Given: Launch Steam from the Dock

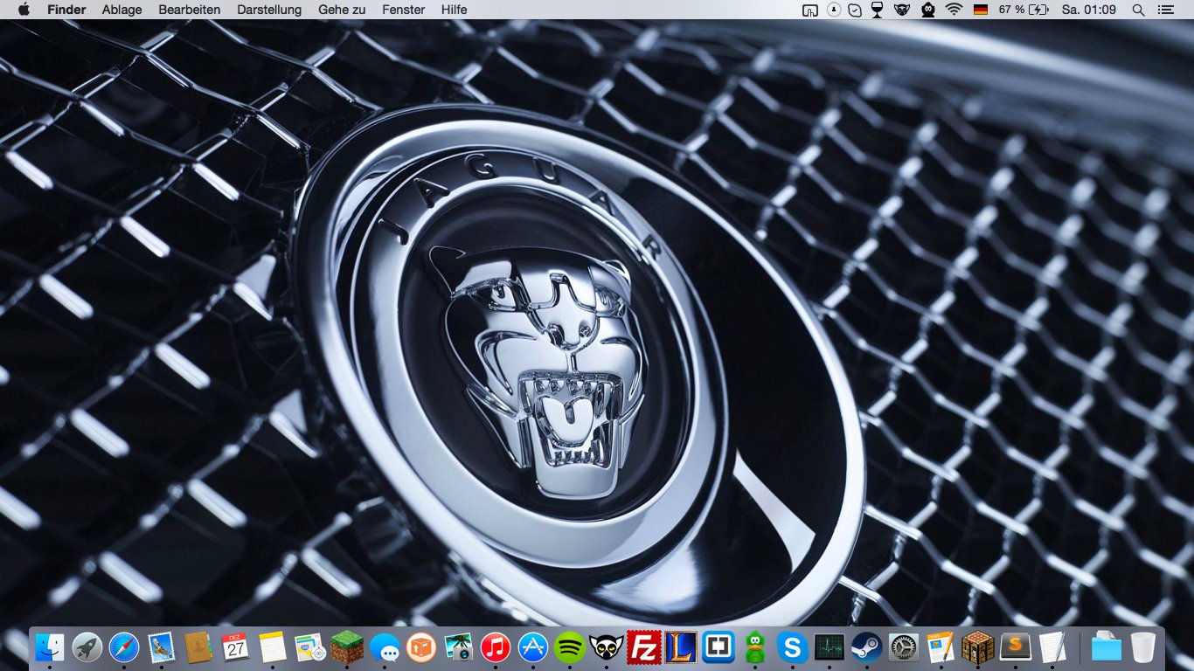Looking at the screenshot, I should (867, 647).
